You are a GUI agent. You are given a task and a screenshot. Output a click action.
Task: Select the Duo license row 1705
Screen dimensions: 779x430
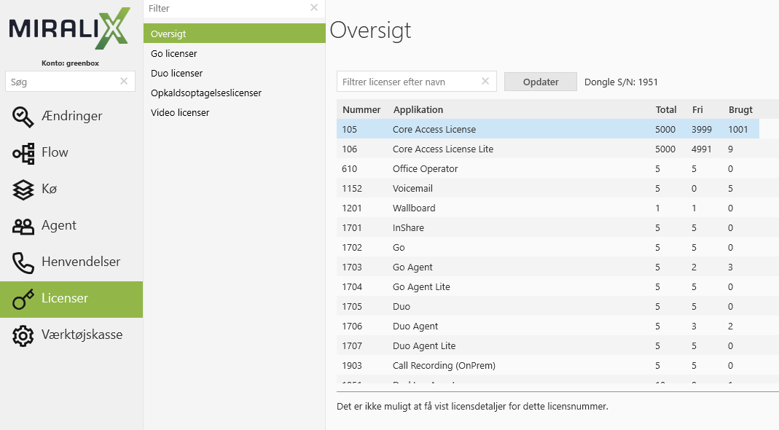547,306
